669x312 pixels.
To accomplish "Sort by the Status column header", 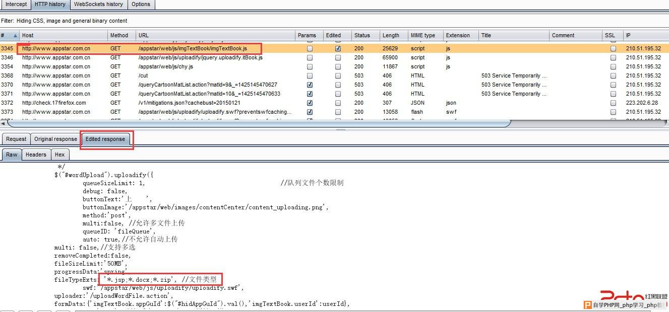I will point(366,35).
